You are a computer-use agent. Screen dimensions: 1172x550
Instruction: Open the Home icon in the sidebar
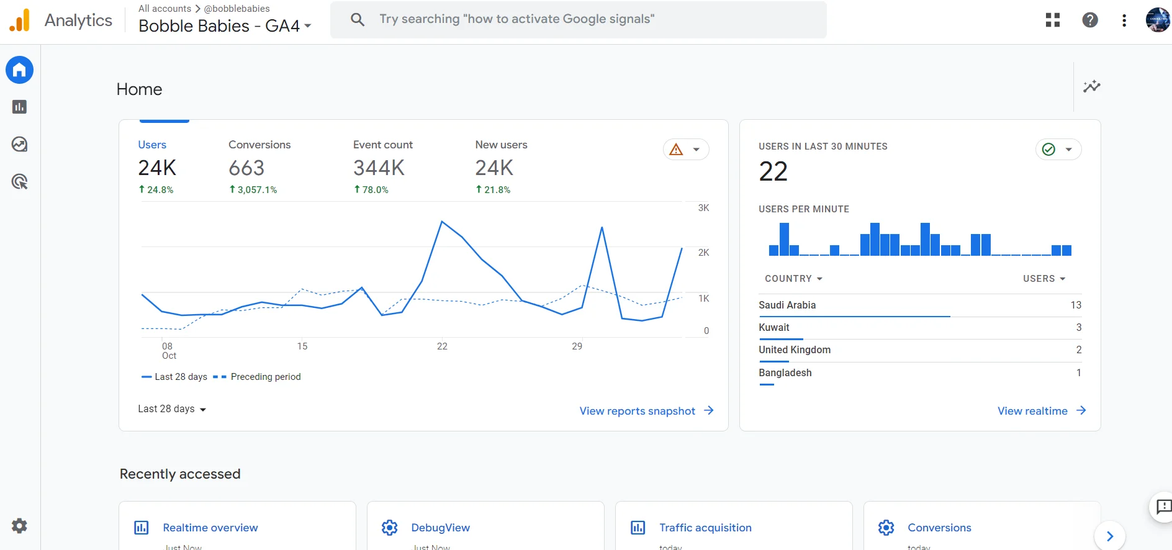(19, 70)
